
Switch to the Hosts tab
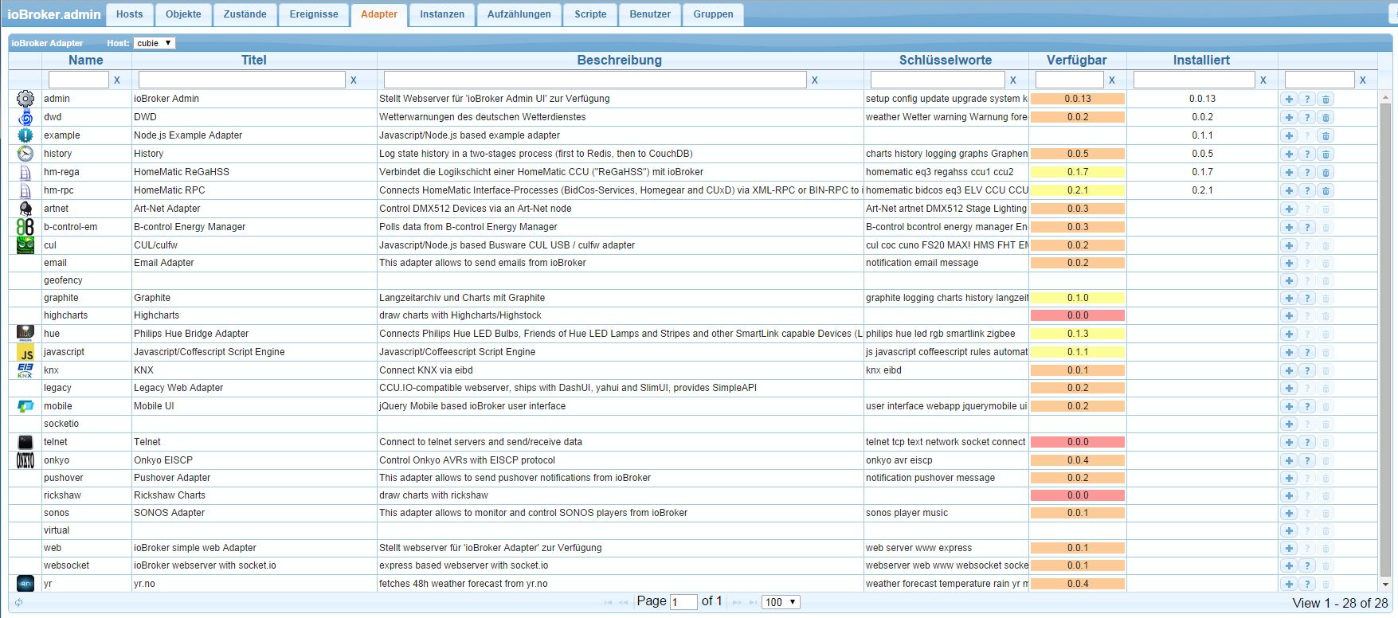[x=129, y=14]
